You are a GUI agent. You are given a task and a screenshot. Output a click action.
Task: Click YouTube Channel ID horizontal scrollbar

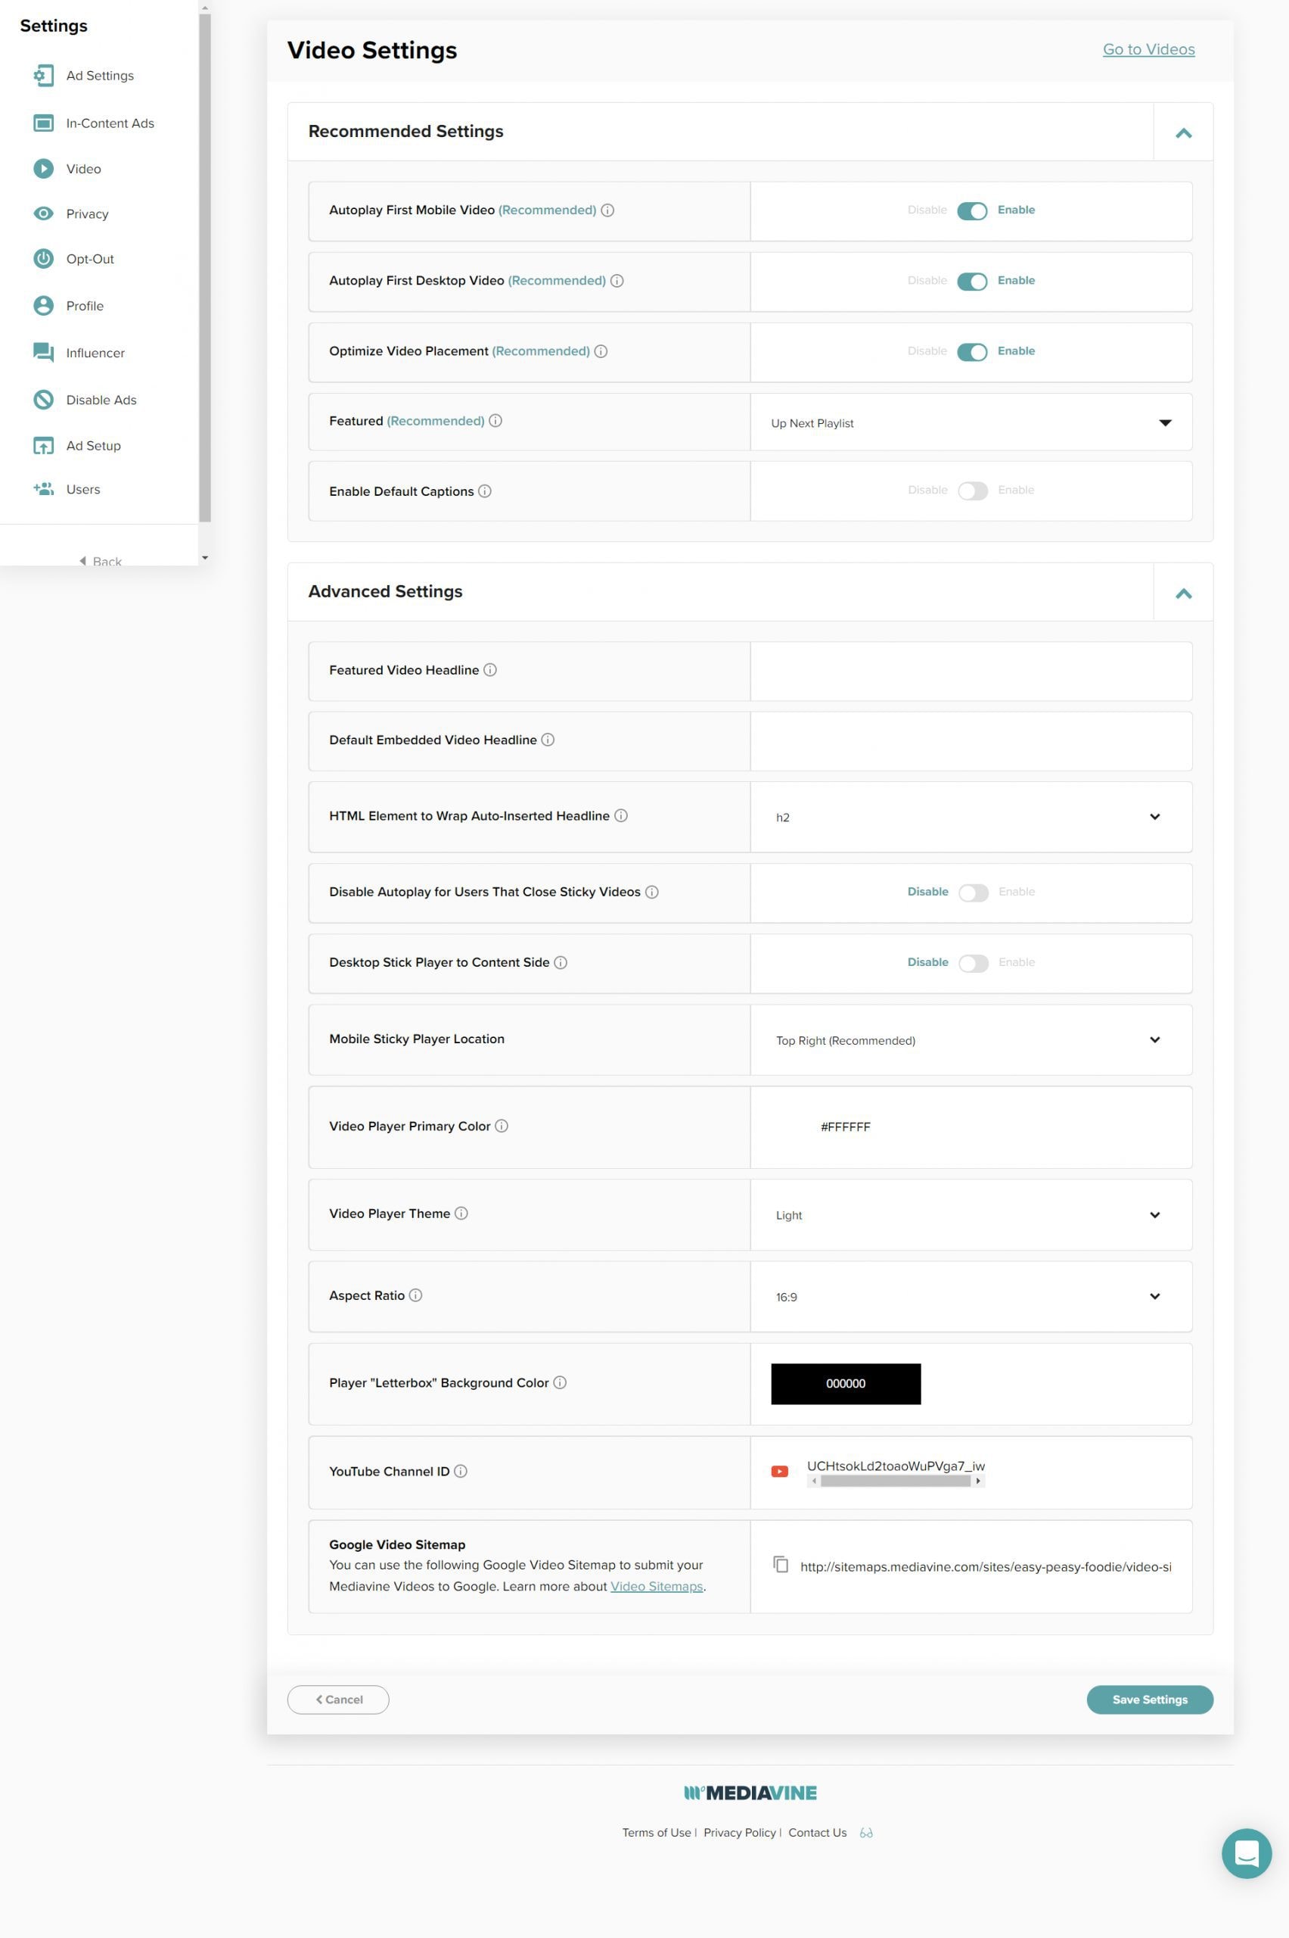click(x=895, y=1482)
